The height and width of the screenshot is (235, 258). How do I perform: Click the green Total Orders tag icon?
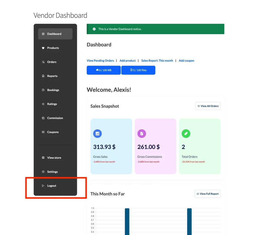click(186, 133)
